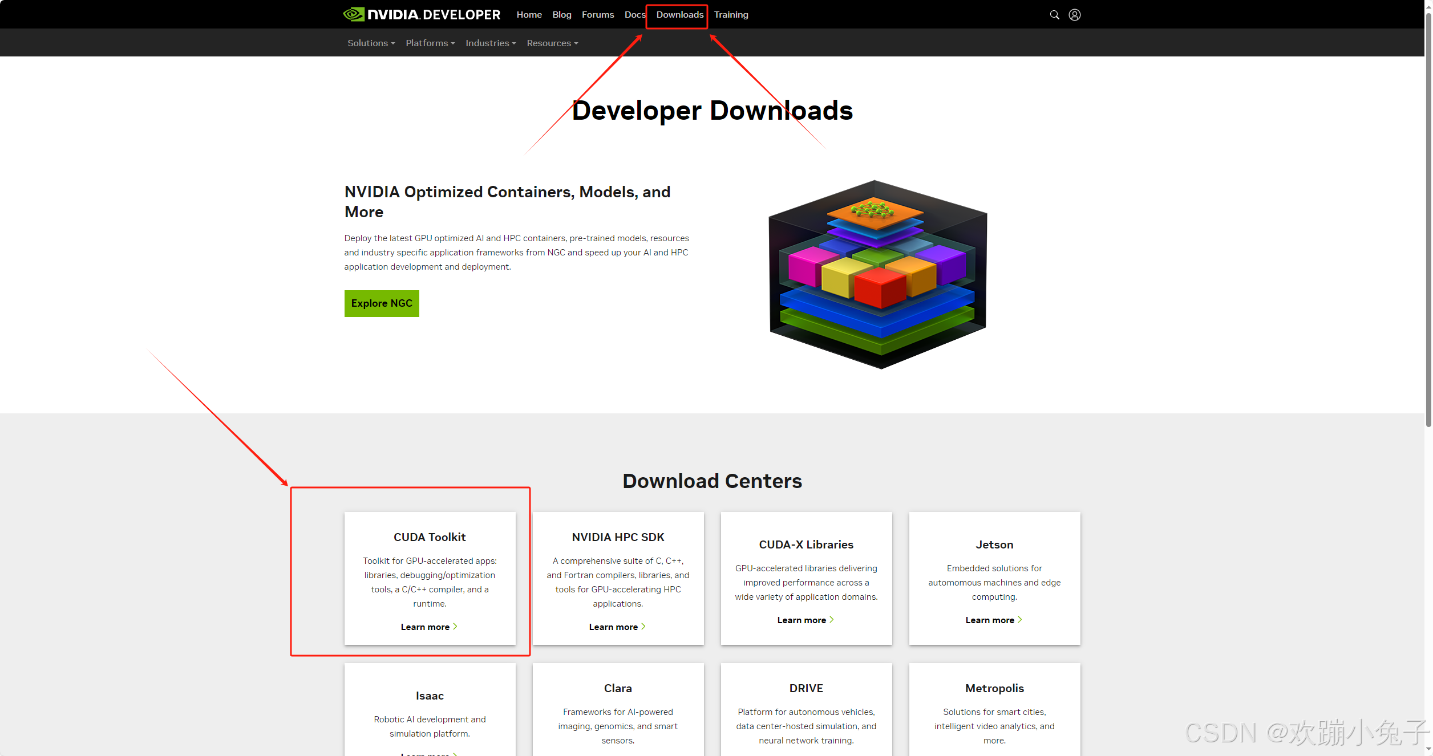Screen dimensions: 1433x756
Task: Click the Explore NGC button
Action: [x=382, y=303]
